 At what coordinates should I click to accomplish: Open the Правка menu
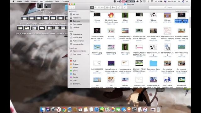point(34,1)
